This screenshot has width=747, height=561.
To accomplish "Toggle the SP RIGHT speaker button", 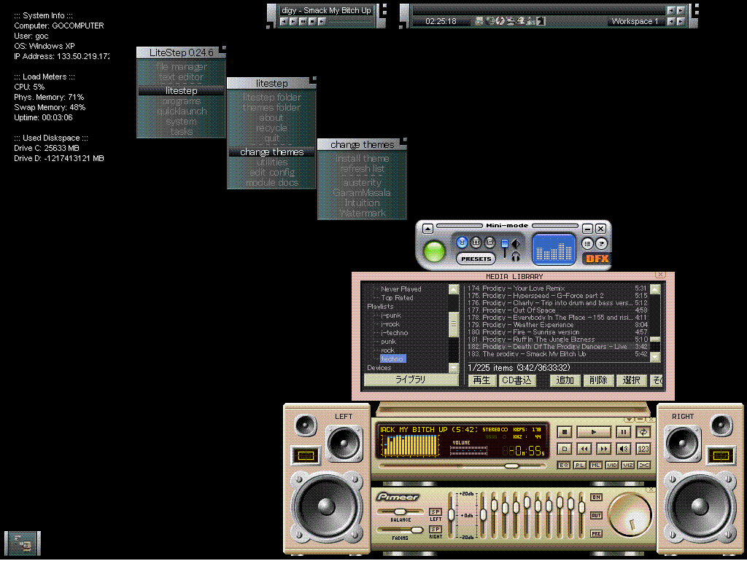I will 436,529.
